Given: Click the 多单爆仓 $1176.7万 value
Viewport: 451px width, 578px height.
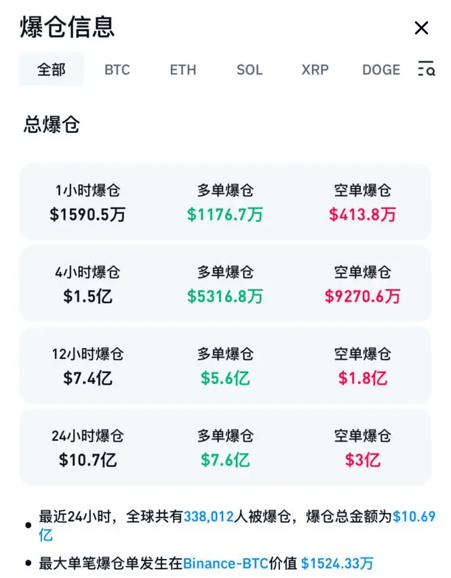Looking at the screenshot, I should [x=225, y=216].
